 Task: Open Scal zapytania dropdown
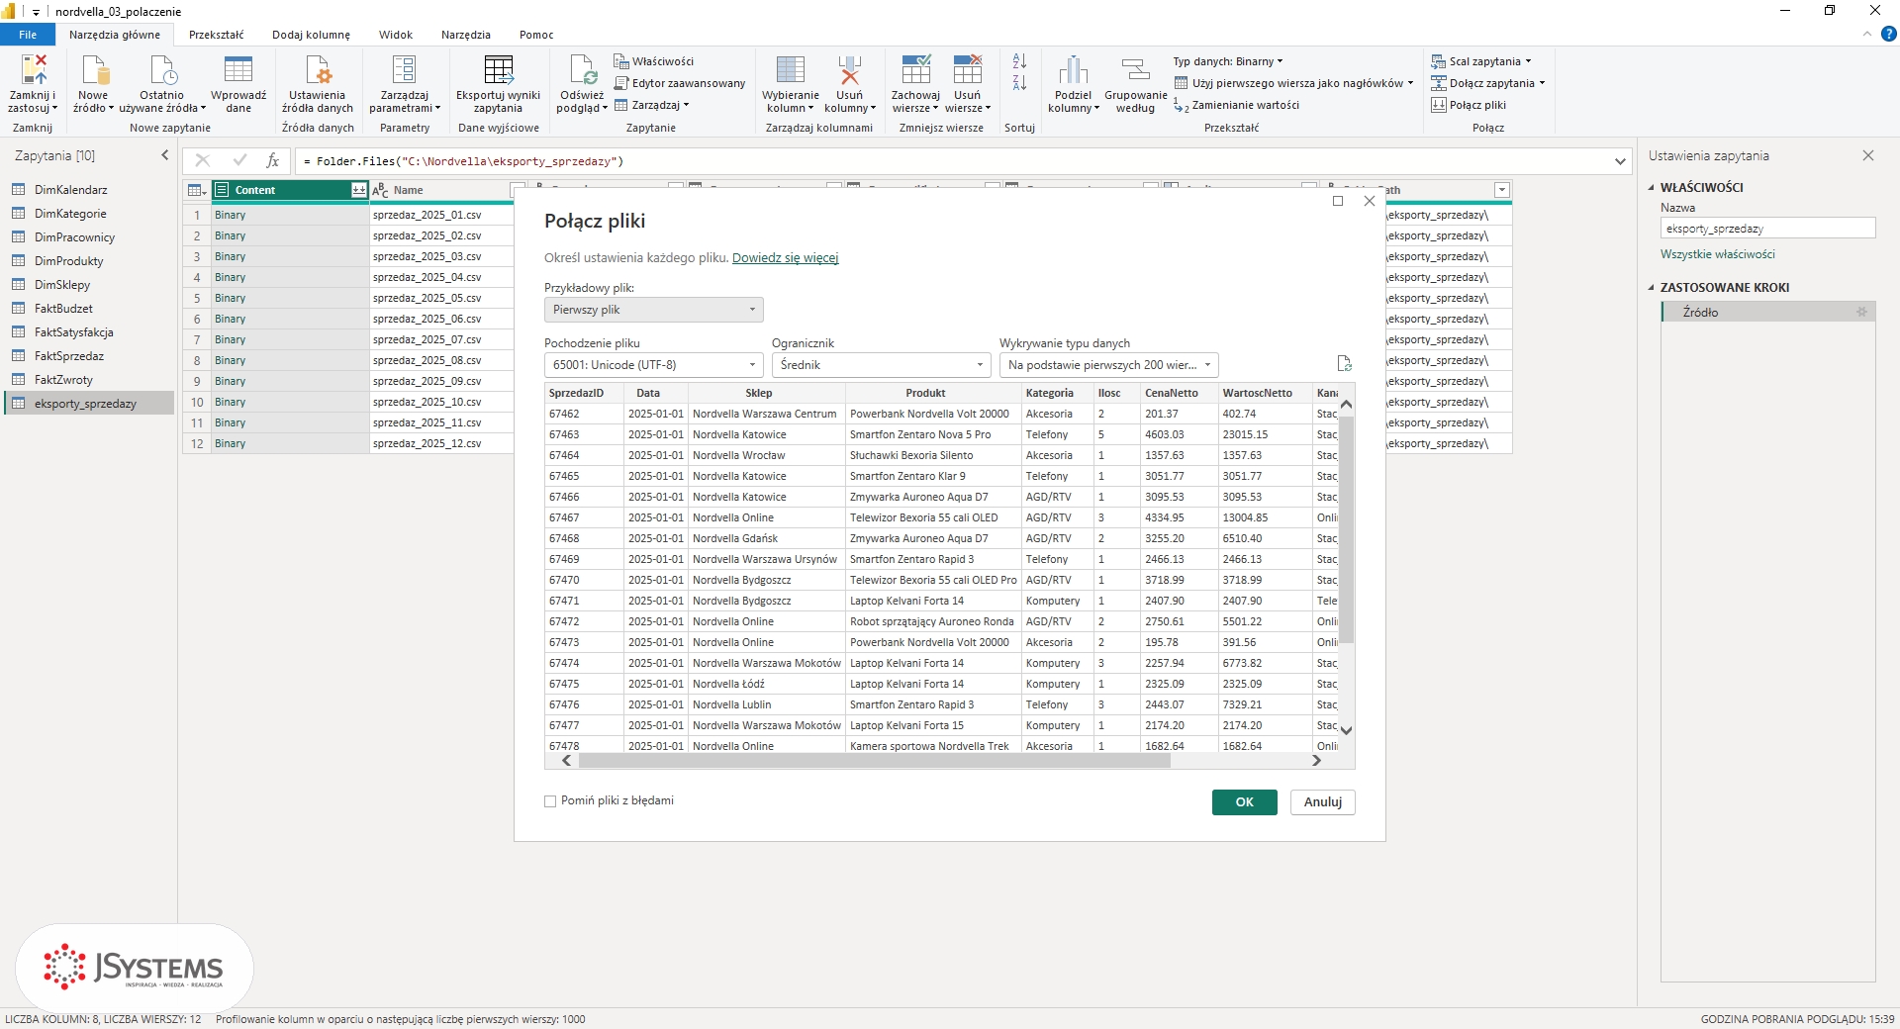[x=1481, y=61]
